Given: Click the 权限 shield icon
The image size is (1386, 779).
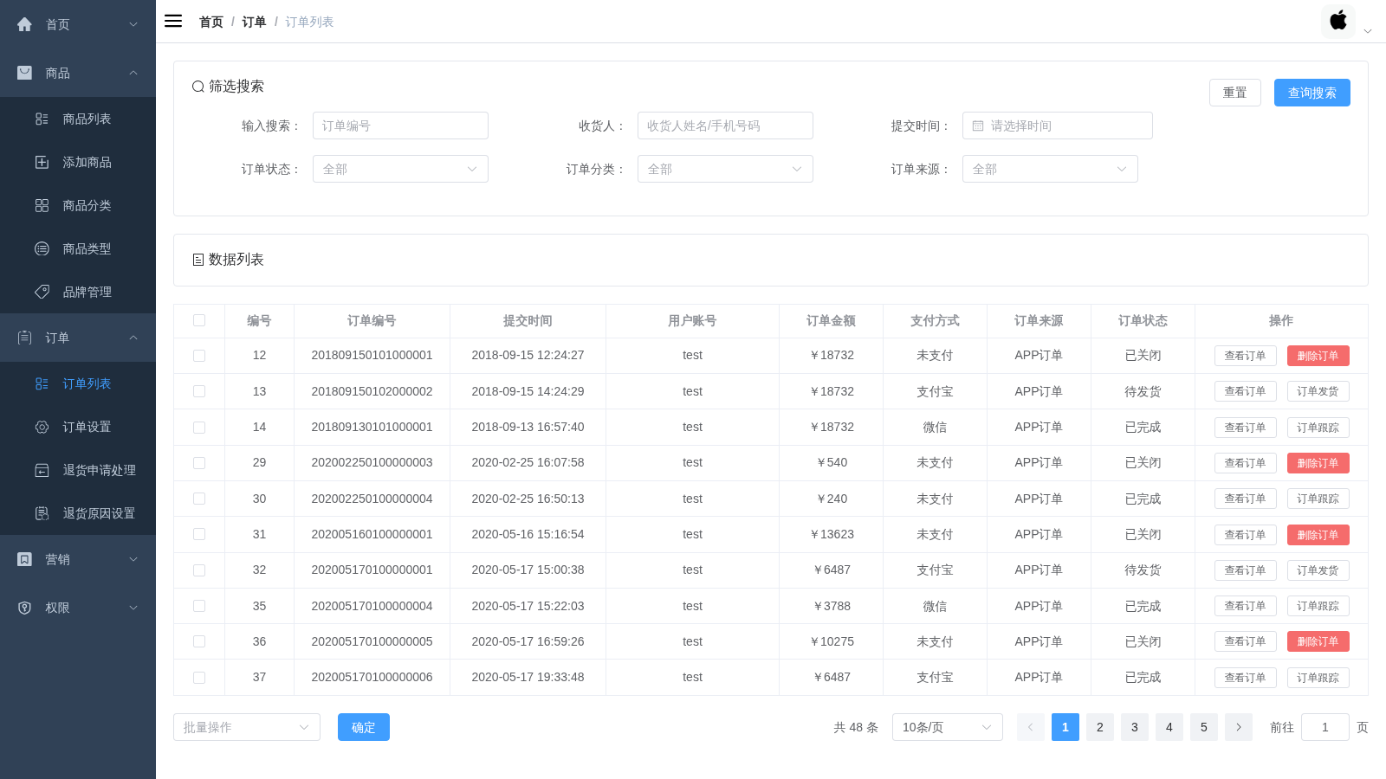Looking at the screenshot, I should click(x=24, y=608).
